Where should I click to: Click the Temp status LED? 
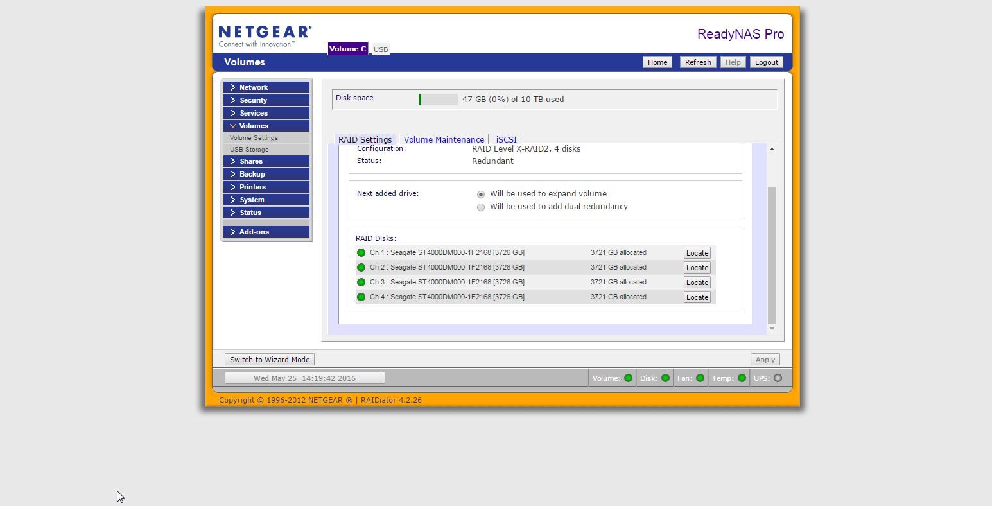click(x=742, y=378)
